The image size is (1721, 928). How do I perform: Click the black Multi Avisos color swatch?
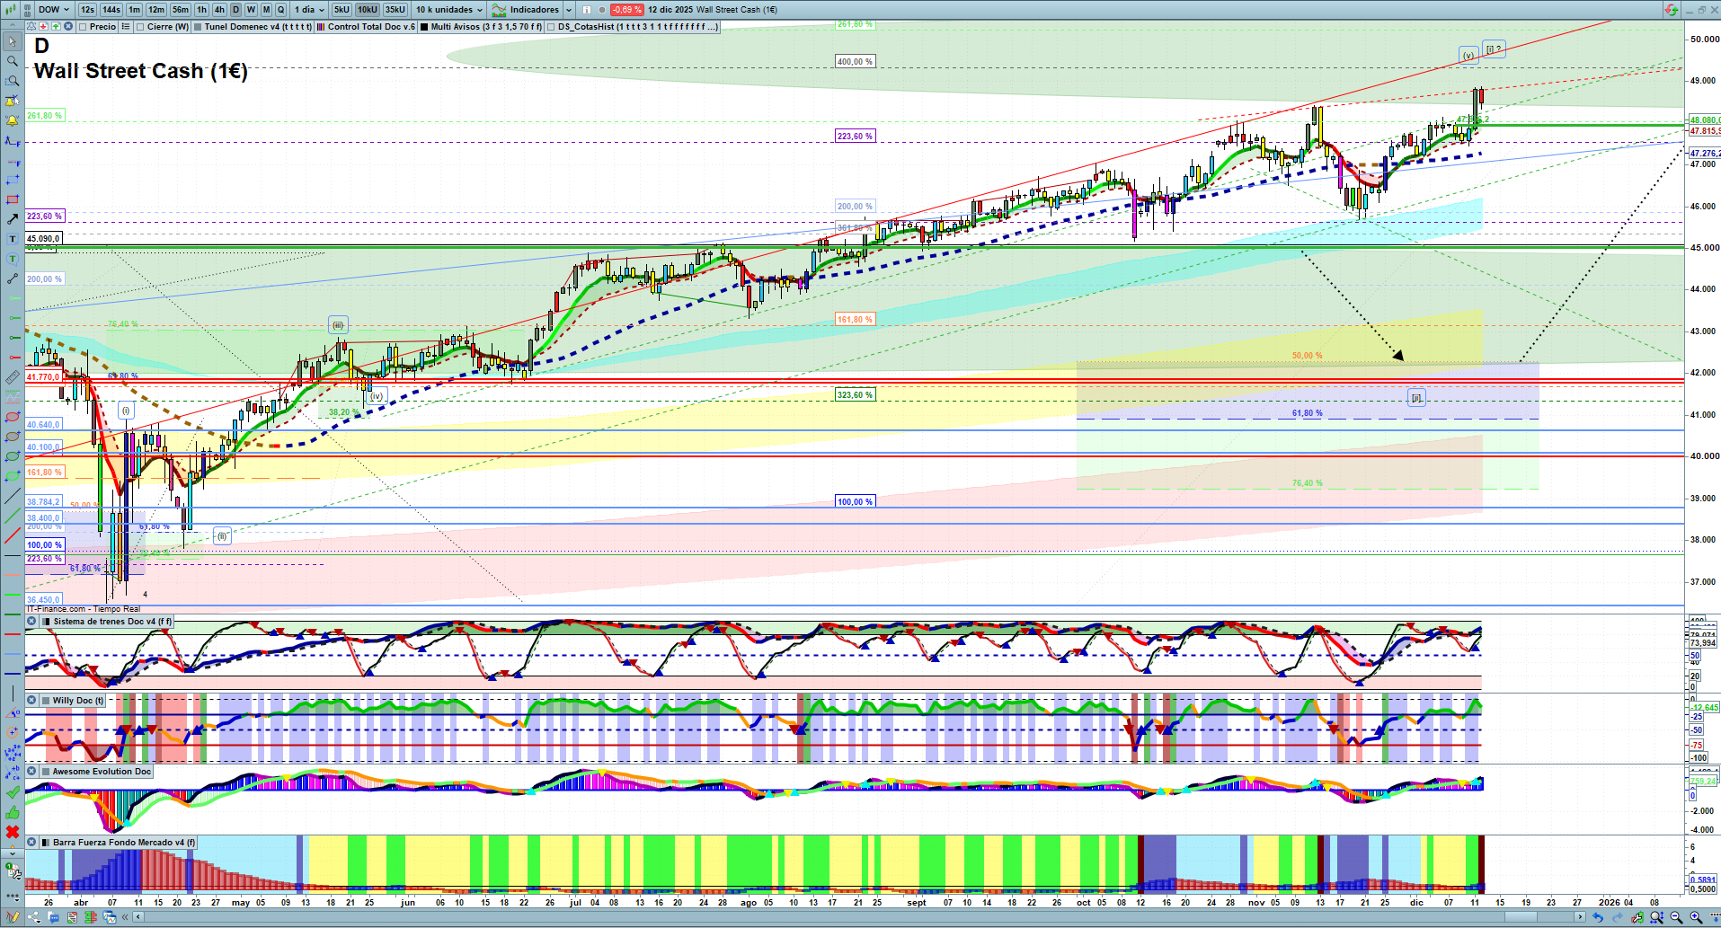pyautogui.click(x=425, y=27)
